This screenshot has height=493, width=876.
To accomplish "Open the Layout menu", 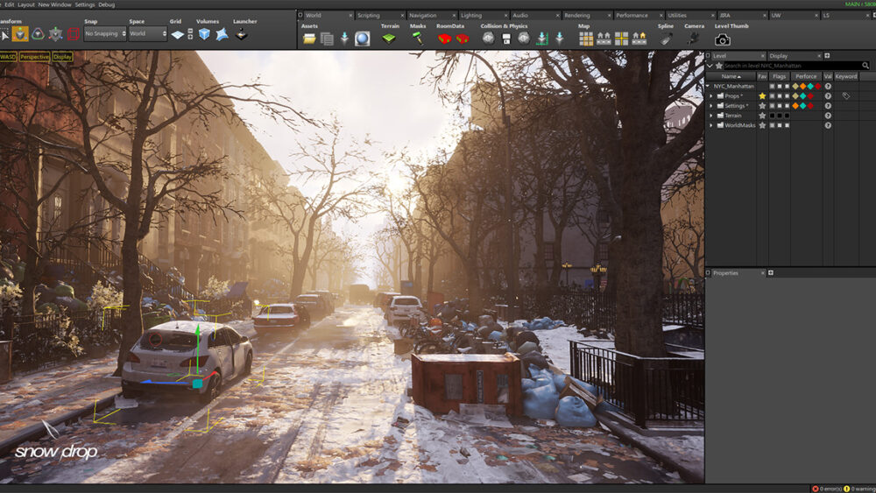I will 25,4.
